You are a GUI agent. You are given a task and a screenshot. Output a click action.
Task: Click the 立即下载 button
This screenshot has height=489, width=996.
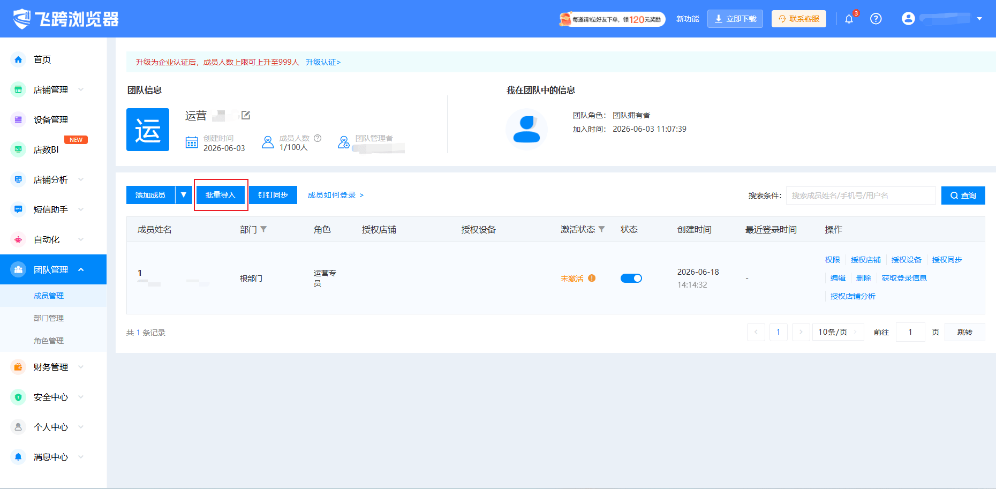click(735, 19)
